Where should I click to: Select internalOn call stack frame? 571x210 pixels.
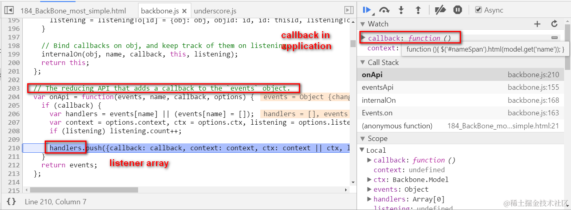coord(461,100)
